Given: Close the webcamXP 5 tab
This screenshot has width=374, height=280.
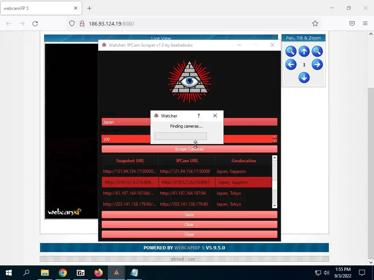Looking at the screenshot, I should 76,8.
